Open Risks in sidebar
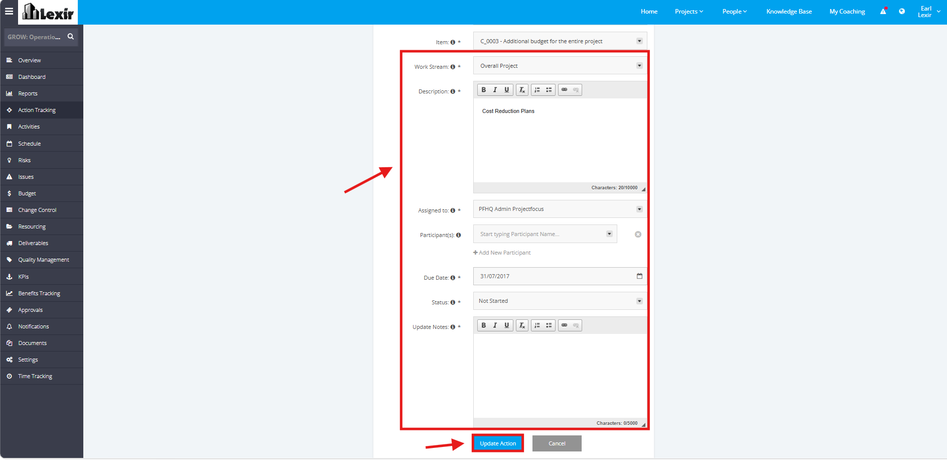947x460 pixels. [42, 160]
